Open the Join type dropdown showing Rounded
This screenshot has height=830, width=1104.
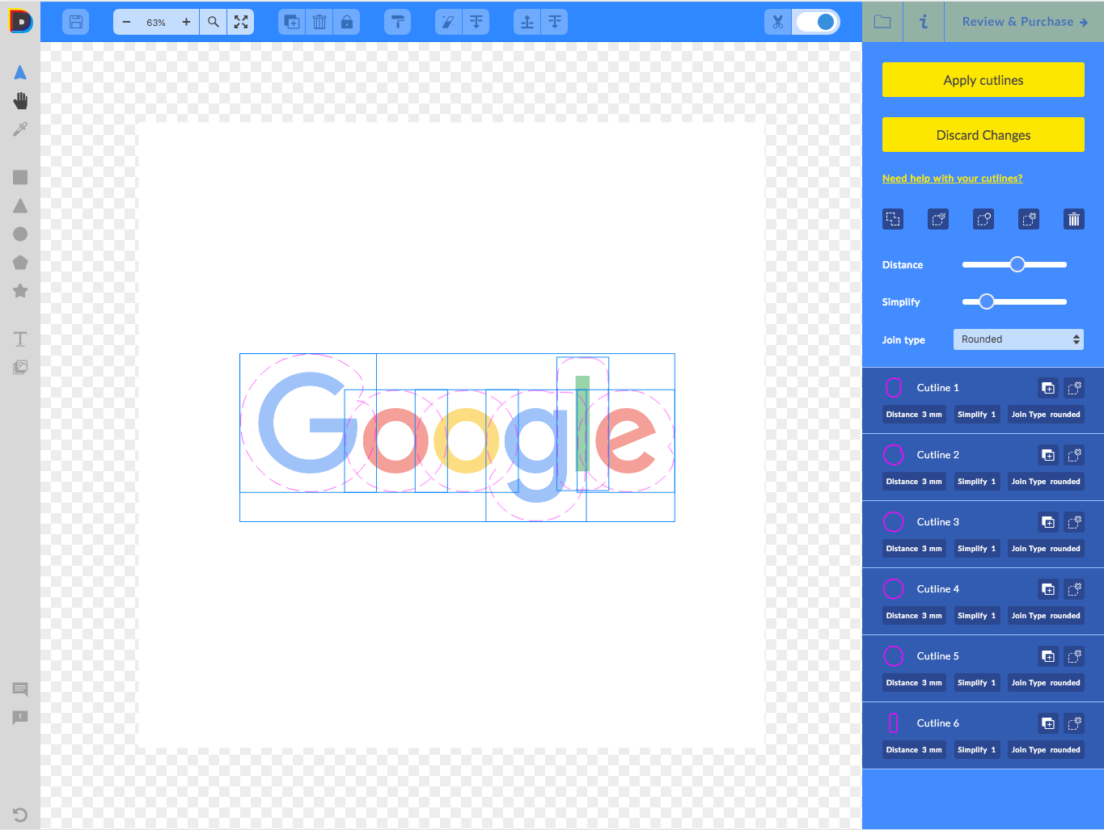coord(1018,339)
